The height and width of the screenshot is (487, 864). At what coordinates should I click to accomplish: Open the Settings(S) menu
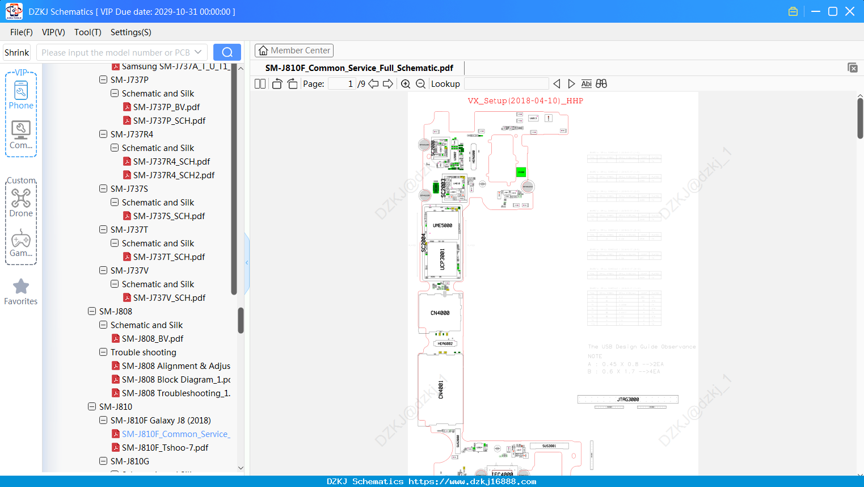[131, 32]
